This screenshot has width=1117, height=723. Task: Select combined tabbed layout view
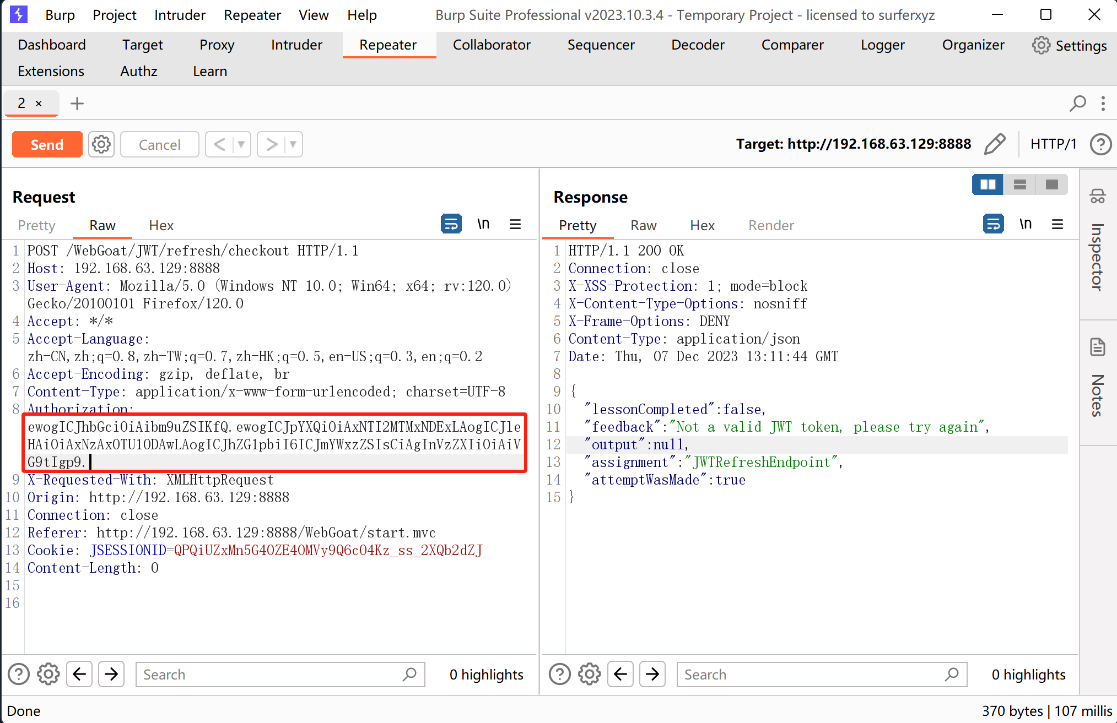(x=1051, y=184)
